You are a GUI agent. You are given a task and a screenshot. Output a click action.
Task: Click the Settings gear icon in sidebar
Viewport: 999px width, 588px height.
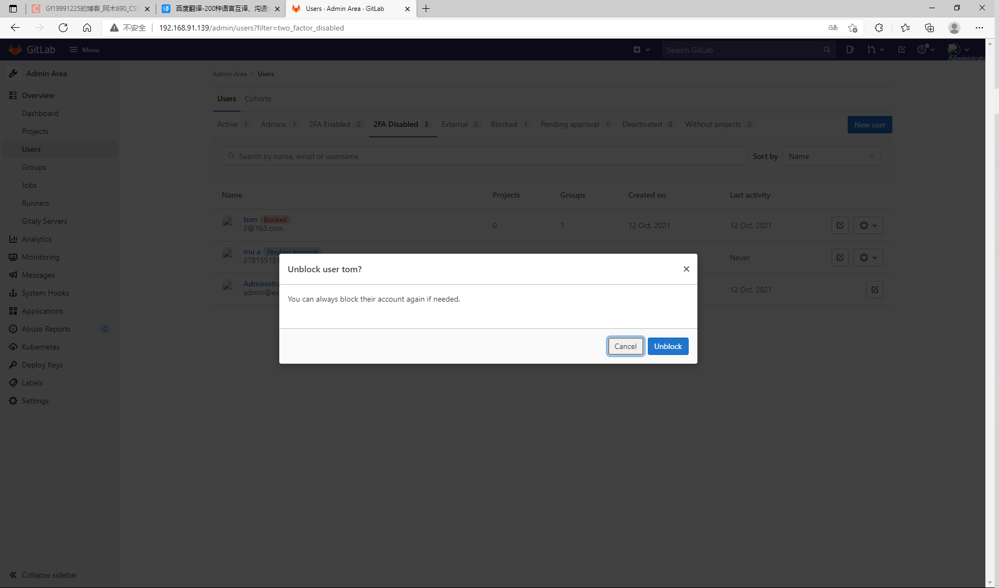tap(13, 401)
